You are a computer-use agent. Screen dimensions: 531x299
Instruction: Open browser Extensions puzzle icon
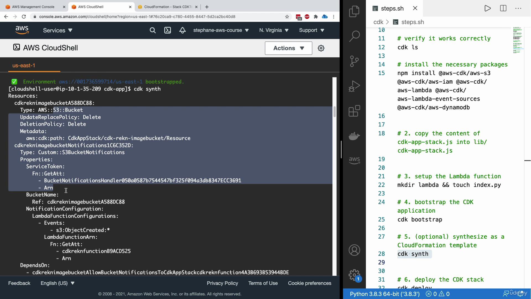(x=316, y=17)
